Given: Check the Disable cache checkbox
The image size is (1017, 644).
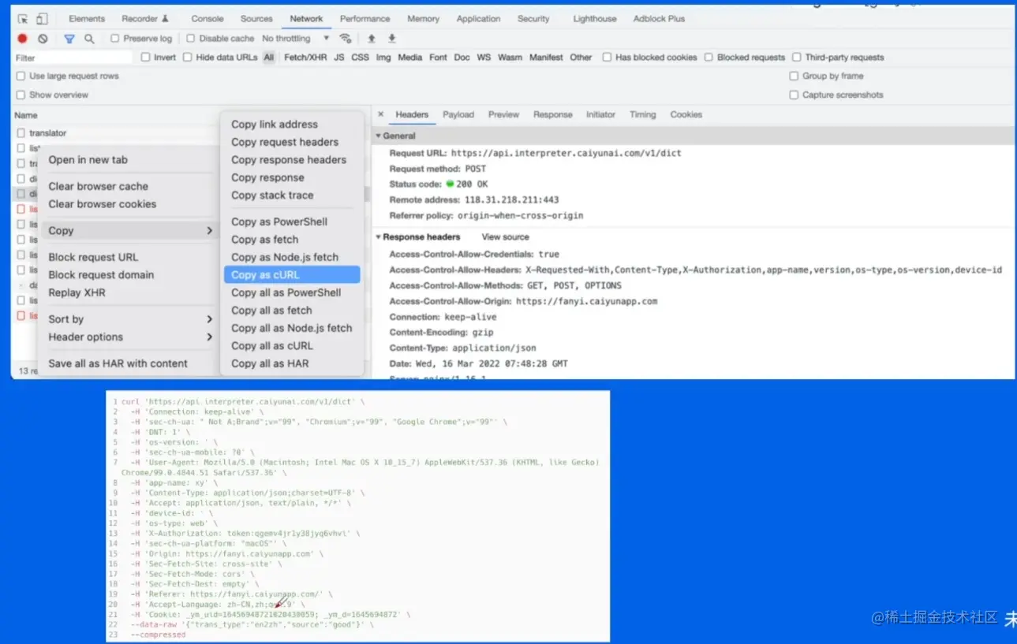Looking at the screenshot, I should 190,39.
